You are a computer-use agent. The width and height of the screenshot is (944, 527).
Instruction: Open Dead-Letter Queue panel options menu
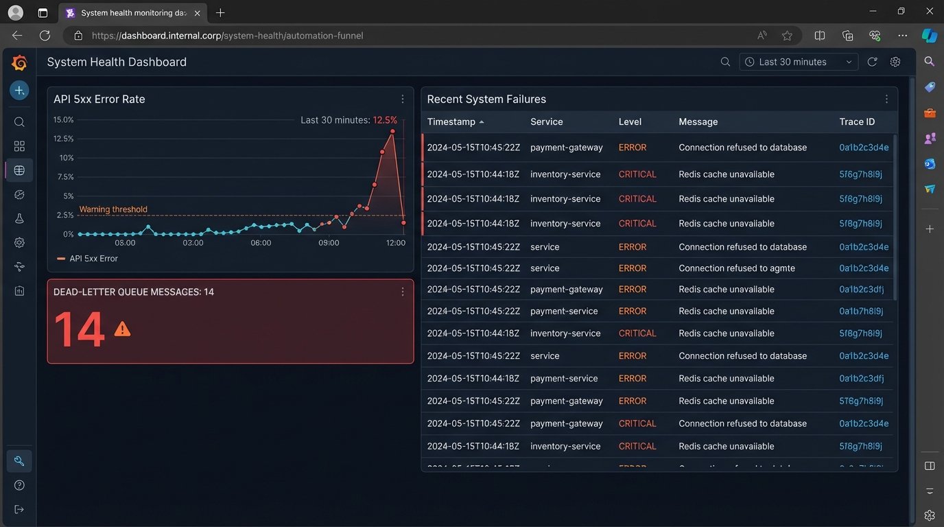(x=403, y=292)
